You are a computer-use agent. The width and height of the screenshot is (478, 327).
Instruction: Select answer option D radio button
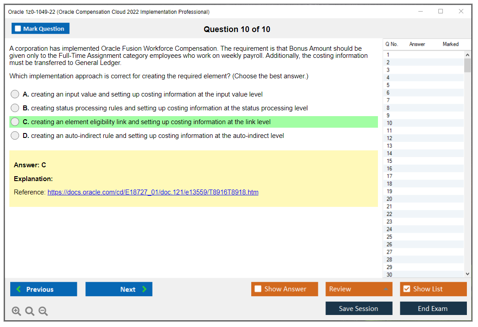click(x=15, y=136)
